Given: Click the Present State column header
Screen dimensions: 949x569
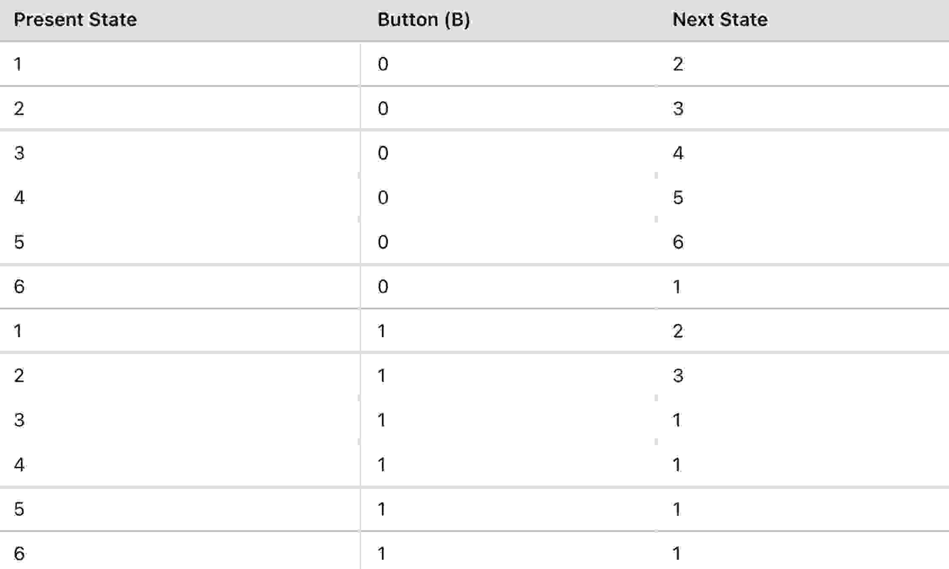Looking at the screenshot, I should (75, 20).
